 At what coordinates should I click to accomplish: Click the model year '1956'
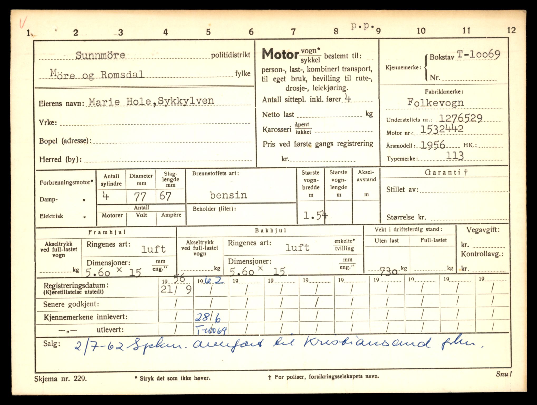click(433, 145)
